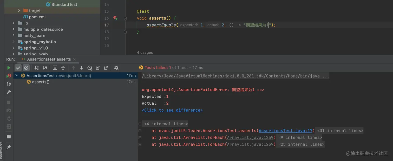Select the AssertionsTest.asserts run tab
The height and width of the screenshot is (161, 393).
tap(48, 59)
